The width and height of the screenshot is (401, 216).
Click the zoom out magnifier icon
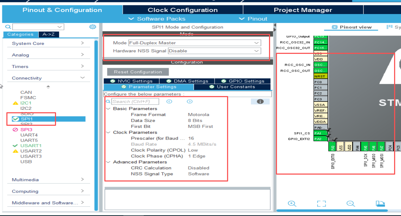tap(351, 204)
